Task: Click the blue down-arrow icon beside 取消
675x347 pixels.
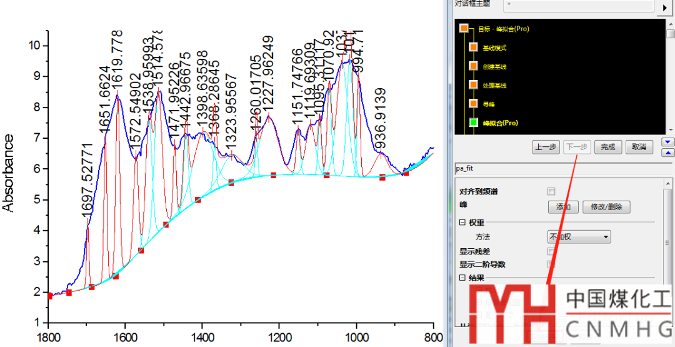Action: 667,142
